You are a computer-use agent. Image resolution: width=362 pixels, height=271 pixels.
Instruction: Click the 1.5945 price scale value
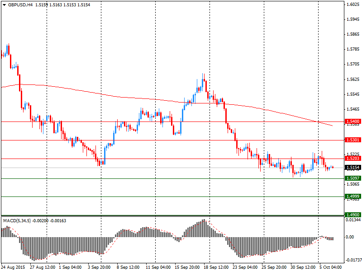pos(353,19)
